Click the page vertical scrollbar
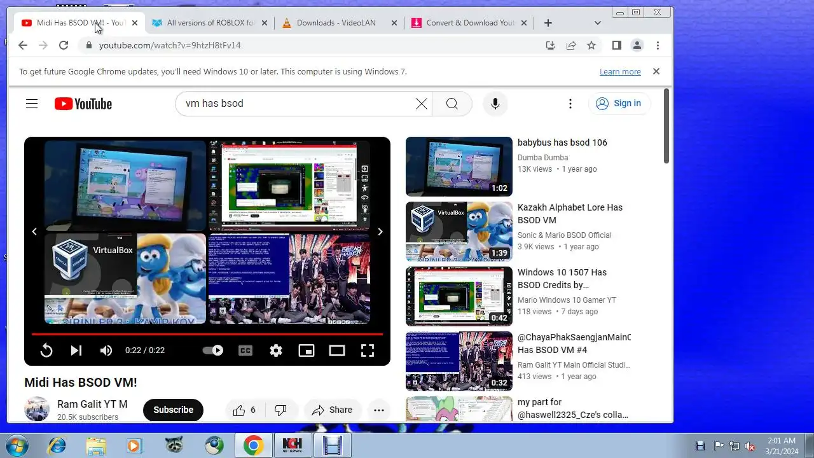This screenshot has height=458, width=814. point(666,126)
